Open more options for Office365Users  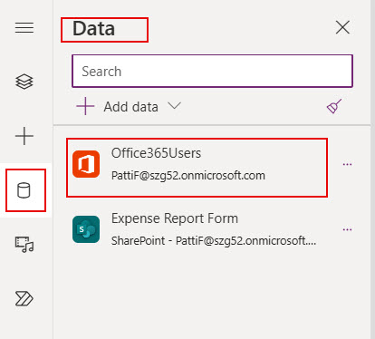tap(347, 164)
